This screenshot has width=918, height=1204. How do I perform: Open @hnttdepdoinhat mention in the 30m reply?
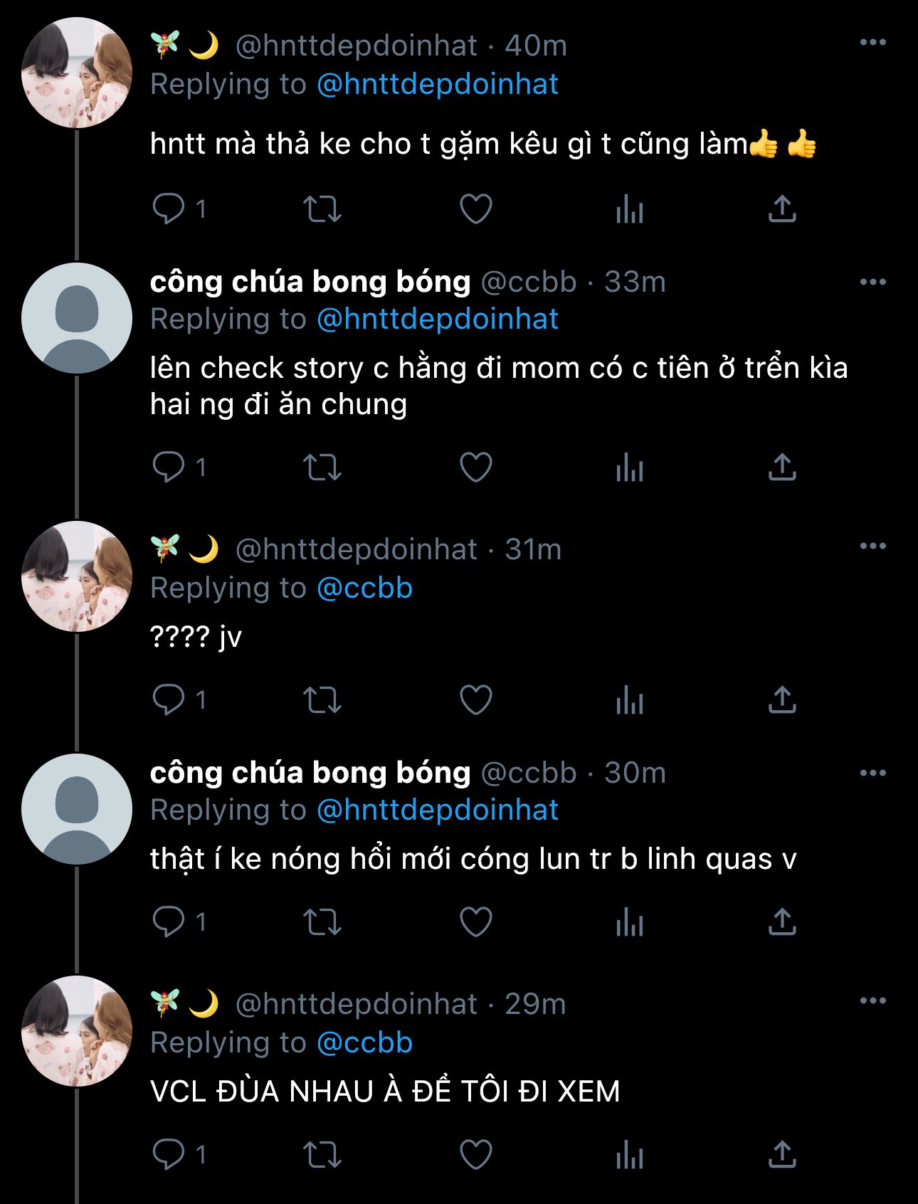[x=437, y=810]
